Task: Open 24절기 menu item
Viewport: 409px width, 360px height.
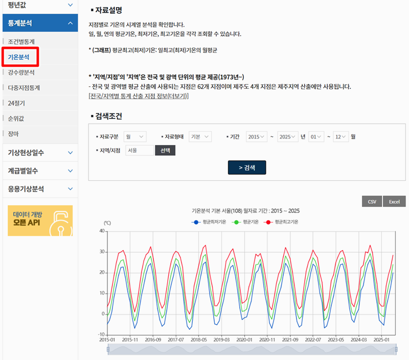Action: coord(16,103)
